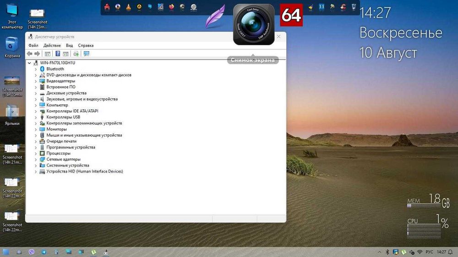This screenshot has height=257, width=458.
Task: Click the update driver toolbar icon with green arrow
Action: click(x=76, y=54)
